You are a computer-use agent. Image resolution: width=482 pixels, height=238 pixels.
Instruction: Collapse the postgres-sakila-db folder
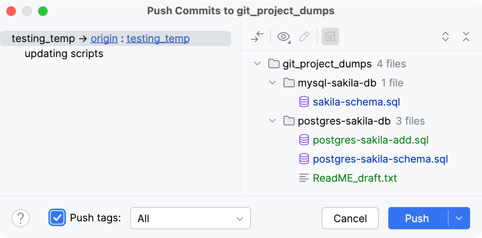point(272,121)
